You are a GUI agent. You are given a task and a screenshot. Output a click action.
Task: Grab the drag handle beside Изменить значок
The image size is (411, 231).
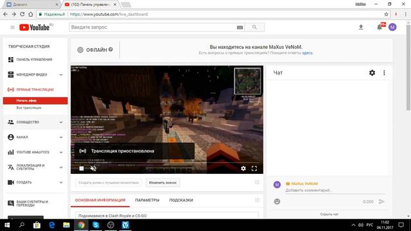[x=257, y=182]
